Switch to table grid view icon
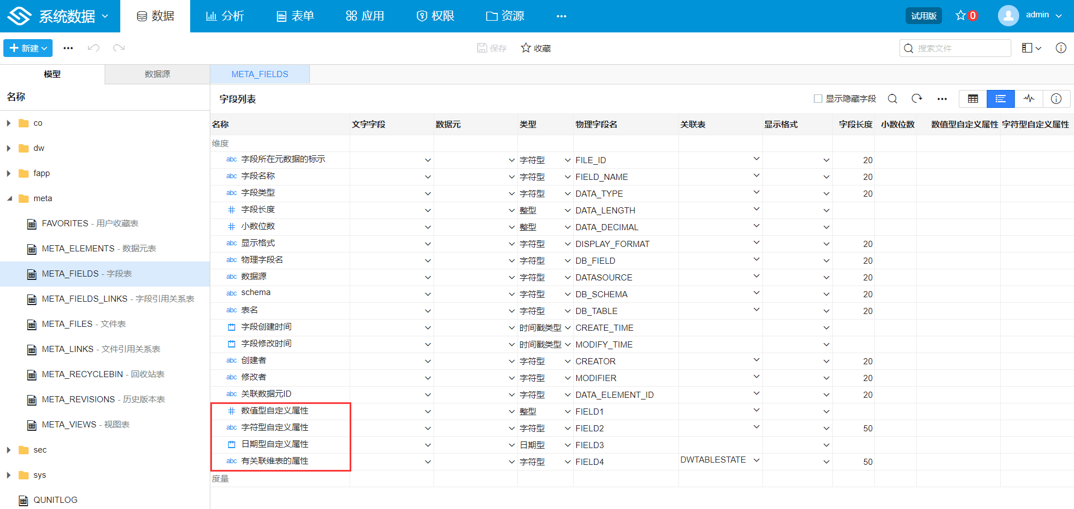This screenshot has height=509, width=1074. pos(973,99)
